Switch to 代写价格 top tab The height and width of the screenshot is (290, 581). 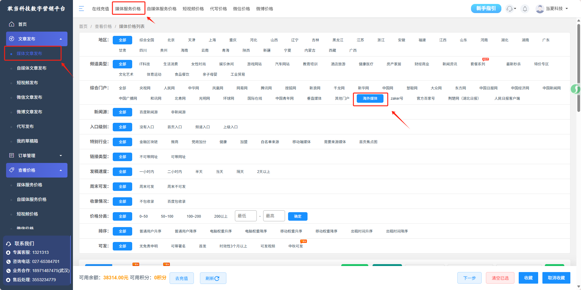point(218,9)
